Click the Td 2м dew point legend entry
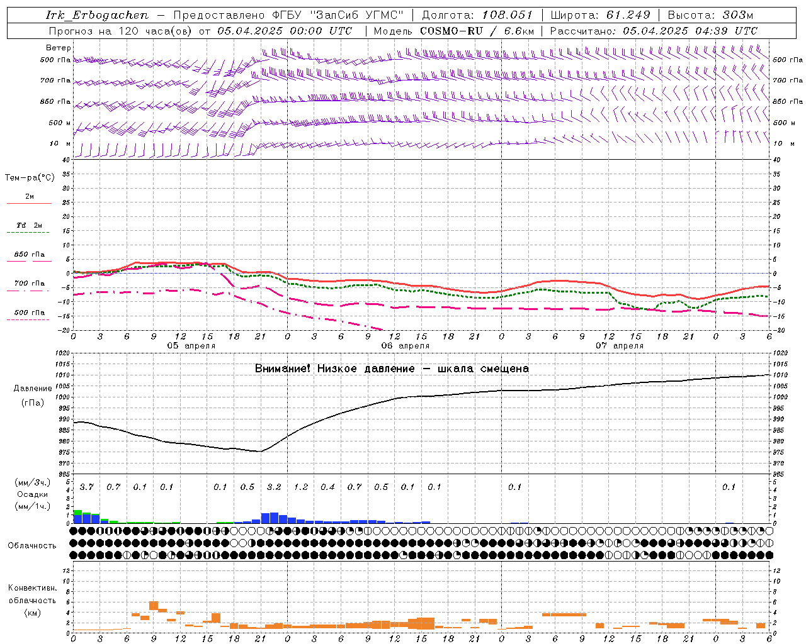Image resolution: width=806 pixels, height=644 pixels. click(29, 225)
